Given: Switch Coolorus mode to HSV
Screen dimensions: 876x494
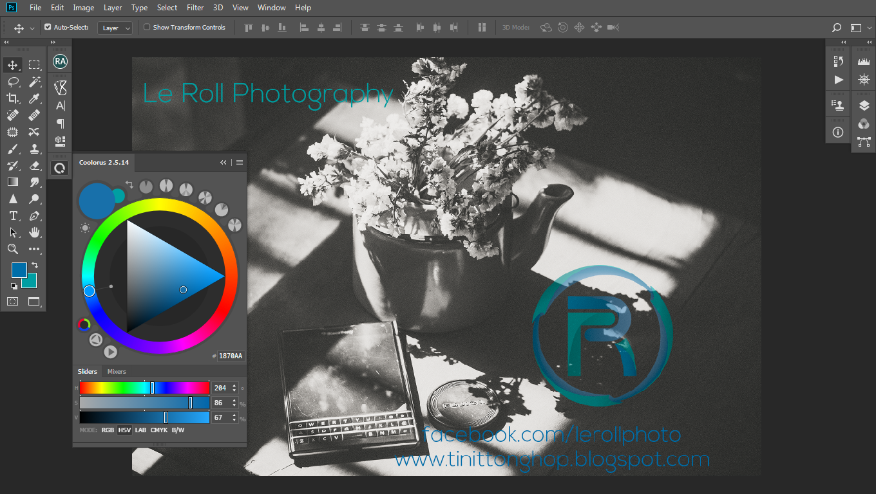Looking at the screenshot, I should pos(125,430).
